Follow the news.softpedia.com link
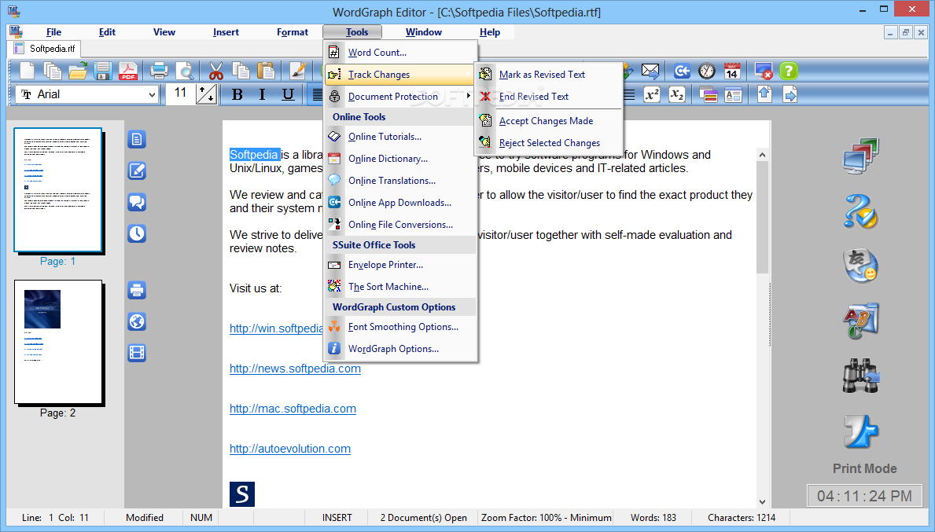The width and height of the screenshot is (935, 532). click(x=295, y=369)
